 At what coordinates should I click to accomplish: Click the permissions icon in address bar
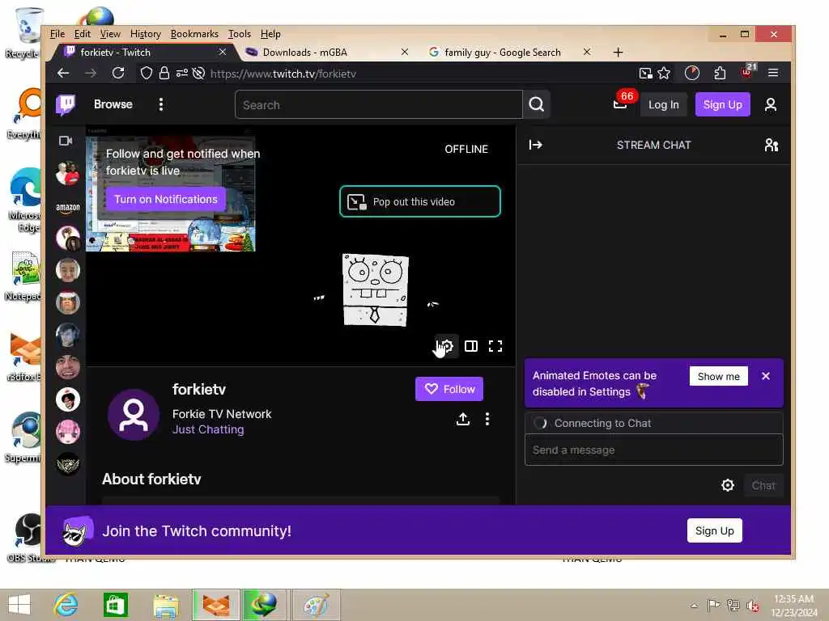[182, 73]
